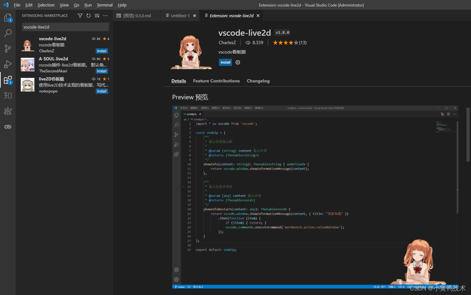Refresh the extensions list

(88, 15)
